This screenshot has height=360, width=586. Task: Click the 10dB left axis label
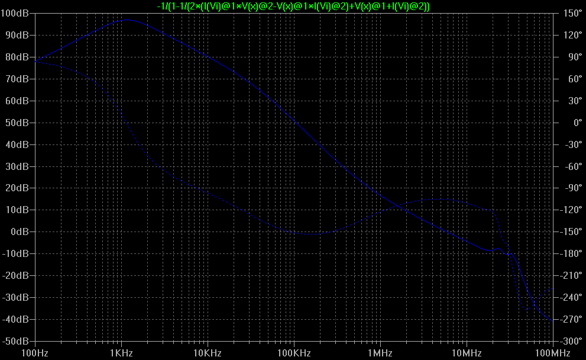click(x=17, y=210)
